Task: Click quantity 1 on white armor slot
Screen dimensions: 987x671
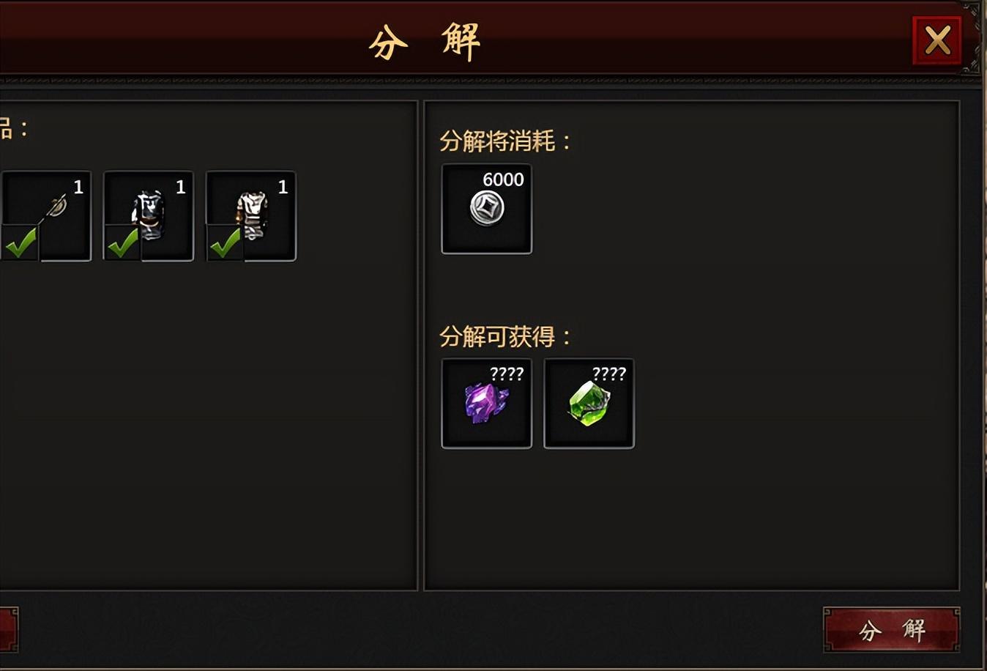Action: [283, 188]
